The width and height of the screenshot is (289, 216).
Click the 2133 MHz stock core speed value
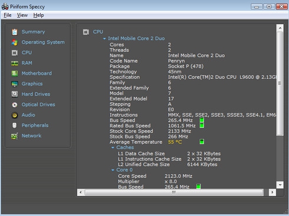[179, 131]
